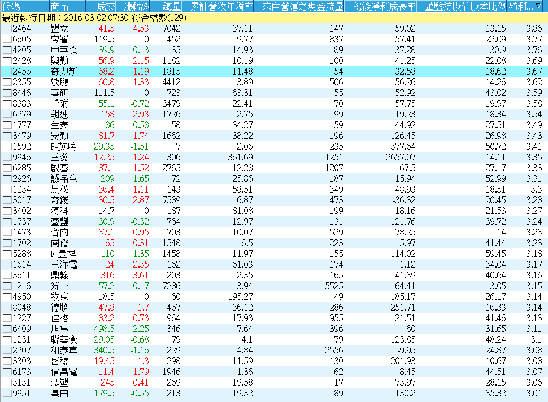This screenshot has height=402, width=548.
Task: Tick the 2926 誠品生 row box
Action: click(x=7, y=179)
